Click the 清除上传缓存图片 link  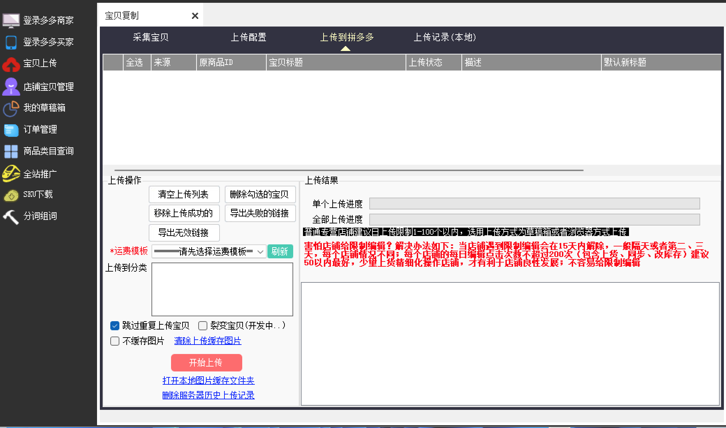(208, 341)
